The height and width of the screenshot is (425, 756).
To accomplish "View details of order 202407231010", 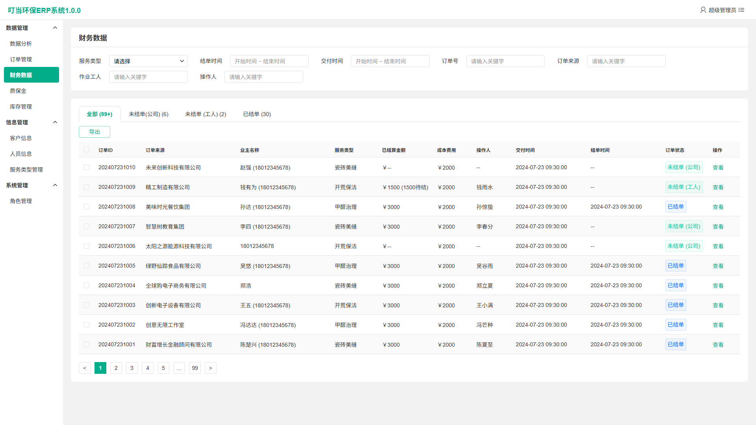I will tap(718, 168).
